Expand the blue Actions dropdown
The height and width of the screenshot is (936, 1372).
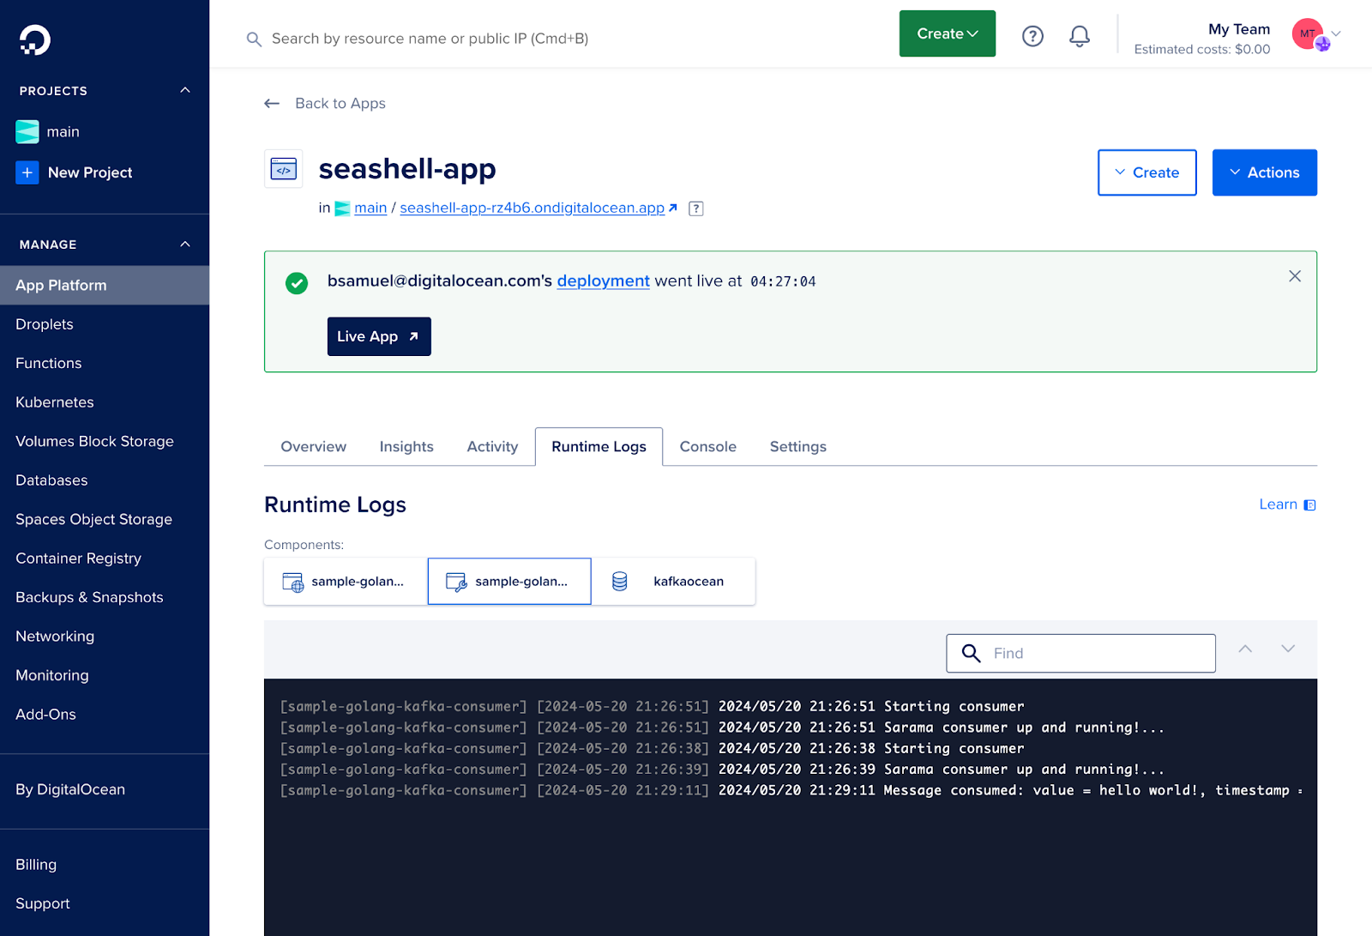tap(1264, 172)
